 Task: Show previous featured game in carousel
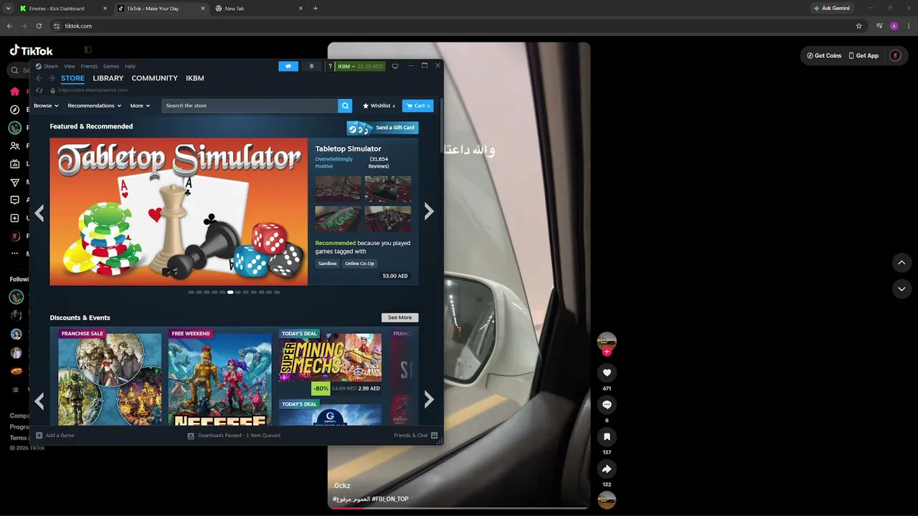[x=39, y=212]
